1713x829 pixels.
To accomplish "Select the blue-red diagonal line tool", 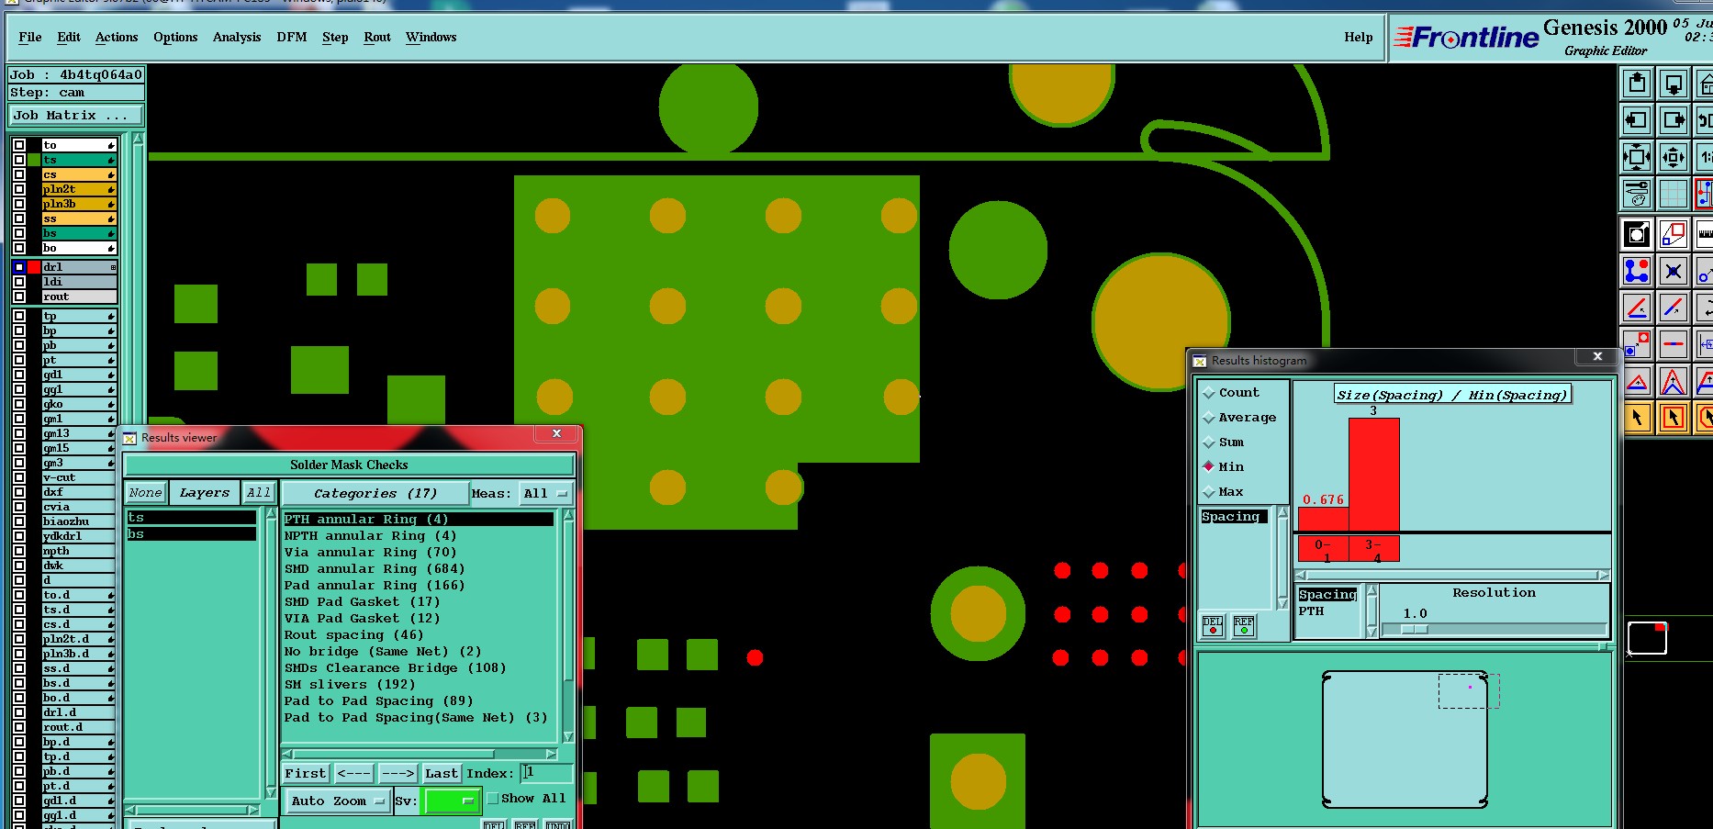I will click(x=1674, y=308).
